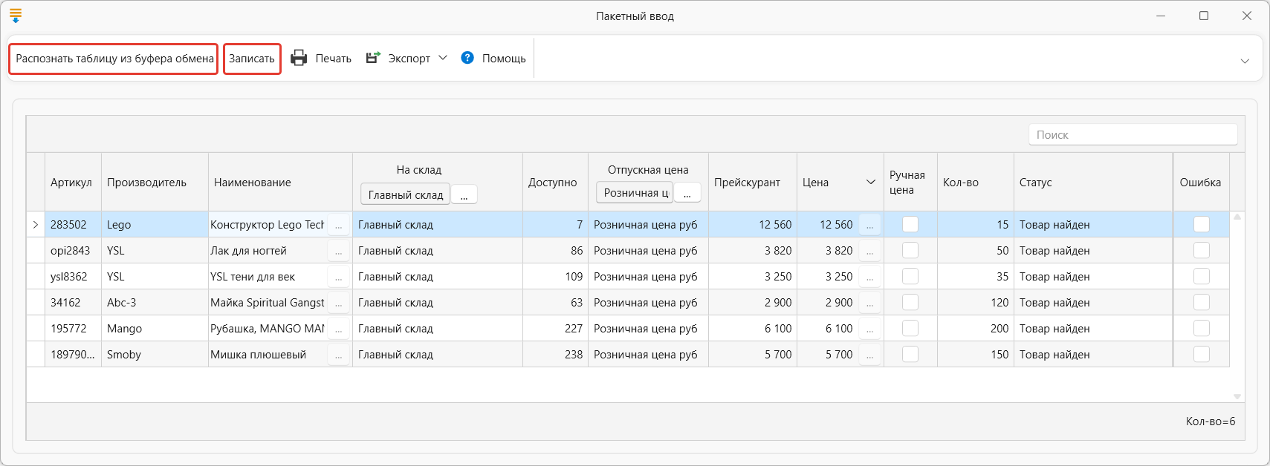Click the app icon in title bar
This screenshot has height=466, width=1270.
pos(16,16)
